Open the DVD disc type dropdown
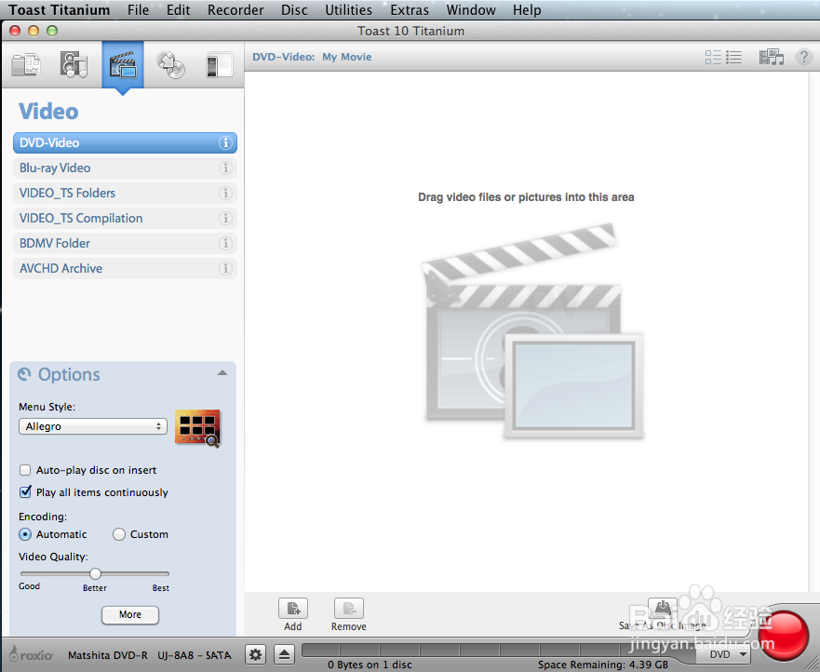 tap(724, 654)
